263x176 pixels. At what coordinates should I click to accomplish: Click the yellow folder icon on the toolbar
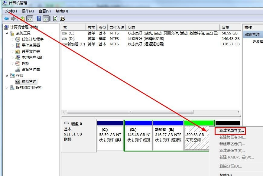coord(22,18)
